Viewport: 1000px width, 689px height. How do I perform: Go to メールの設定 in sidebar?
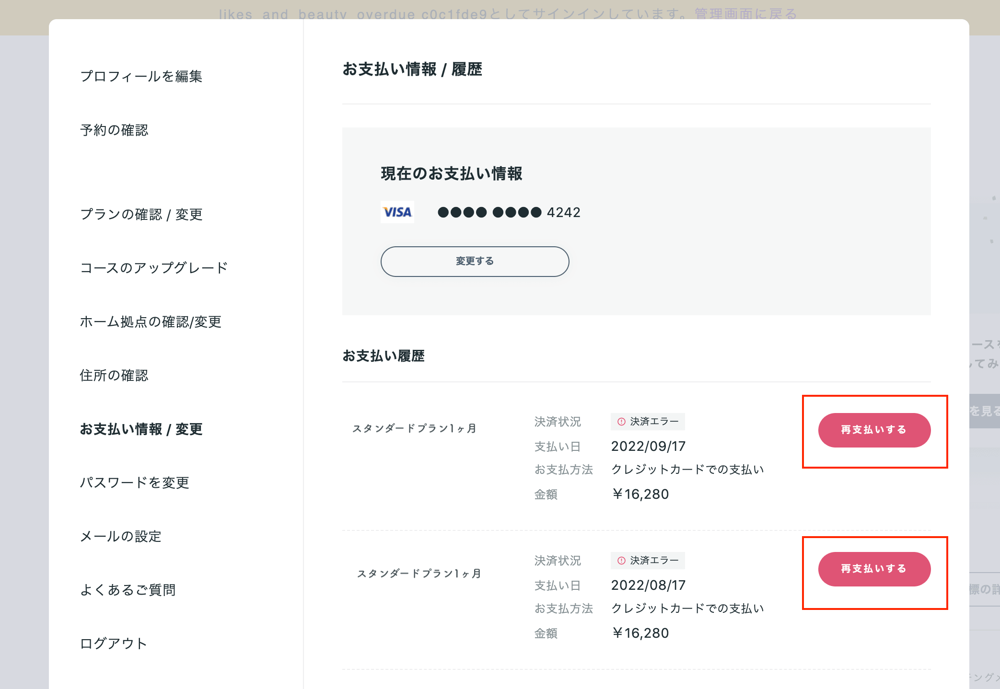(120, 536)
